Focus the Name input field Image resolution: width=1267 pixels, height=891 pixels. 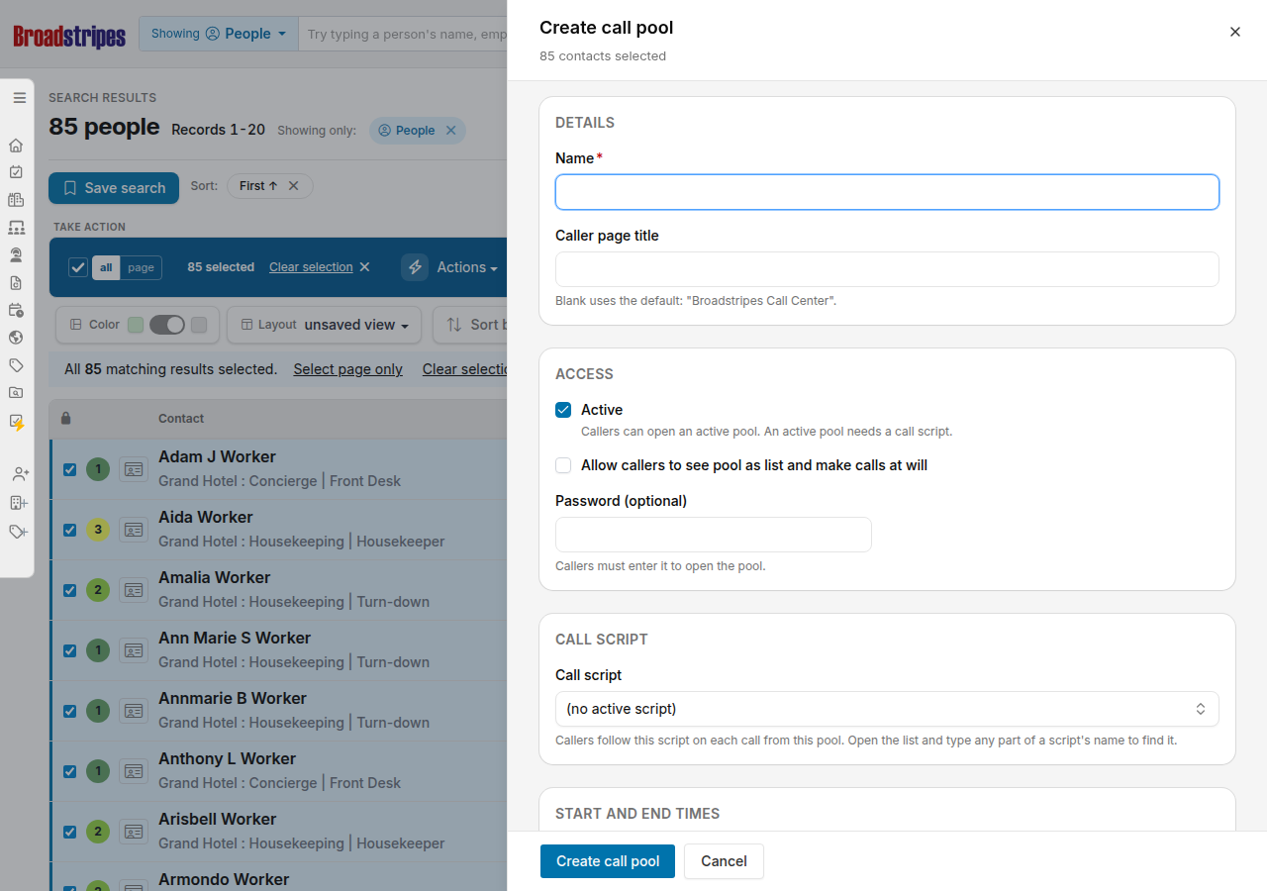click(x=887, y=192)
